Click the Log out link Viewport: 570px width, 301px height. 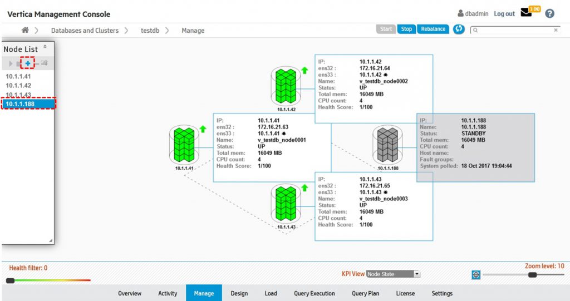[x=504, y=14]
